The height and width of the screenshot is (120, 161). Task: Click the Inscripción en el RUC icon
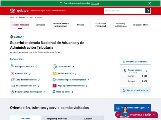pyautogui.click(x=13, y=66)
